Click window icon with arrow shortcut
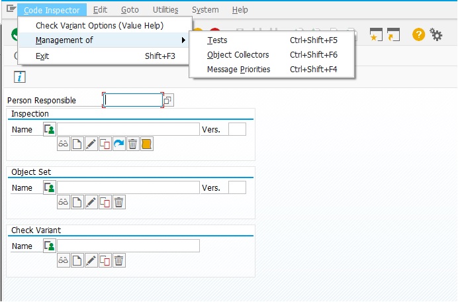458x302 pixels. (393, 34)
